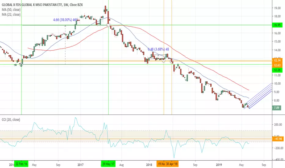Select the 4.66 (38.00%) measurement label
The image size is (285, 168).
click(65, 20)
